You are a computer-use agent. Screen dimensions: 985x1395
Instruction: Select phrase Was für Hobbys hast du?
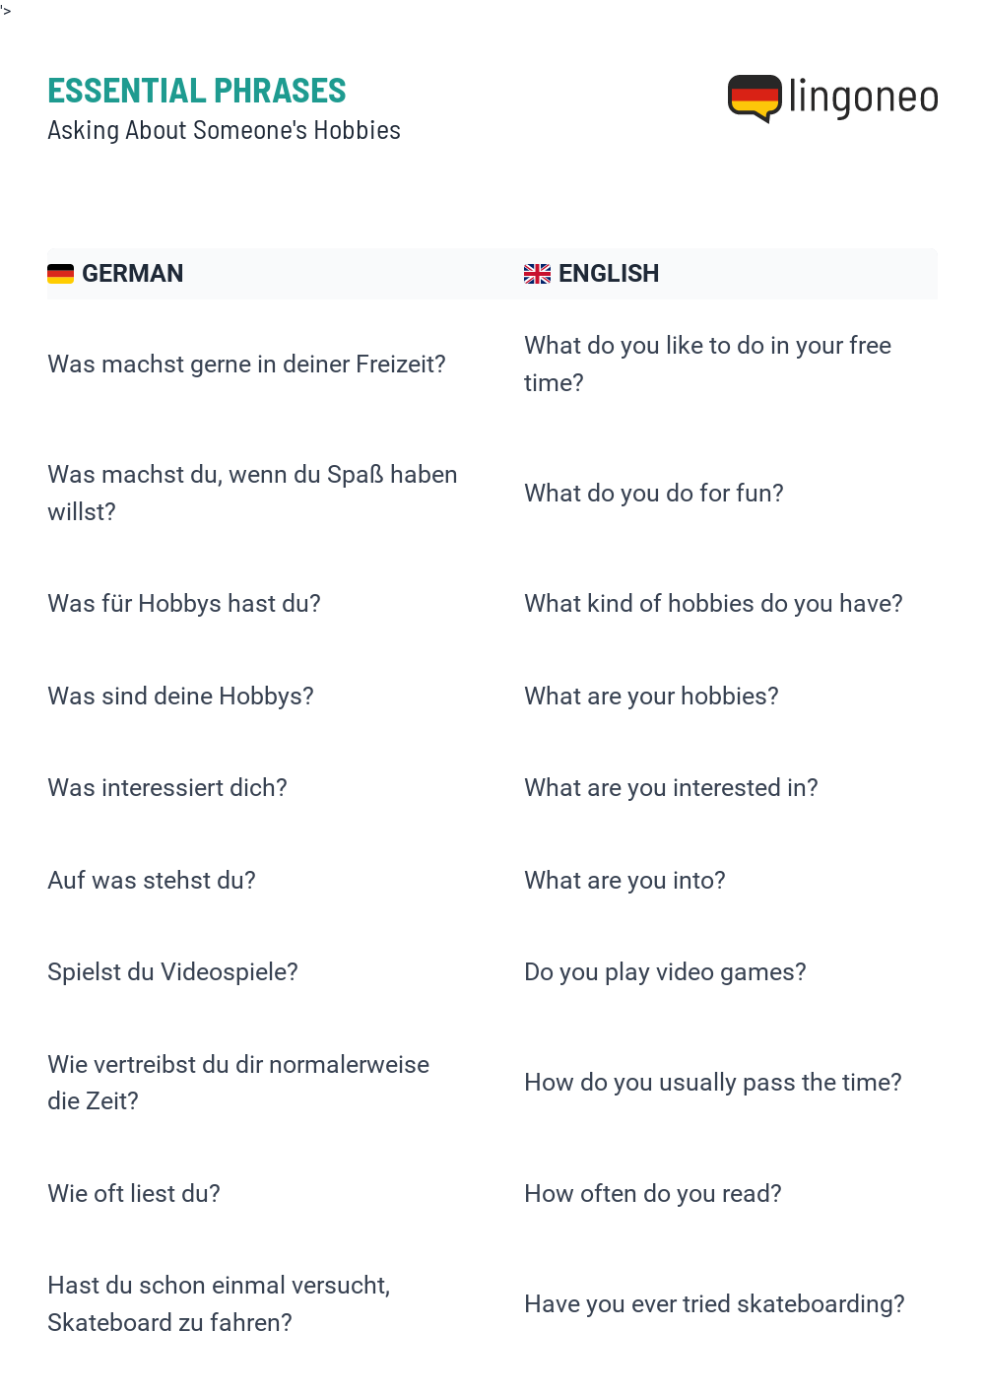tap(184, 604)
